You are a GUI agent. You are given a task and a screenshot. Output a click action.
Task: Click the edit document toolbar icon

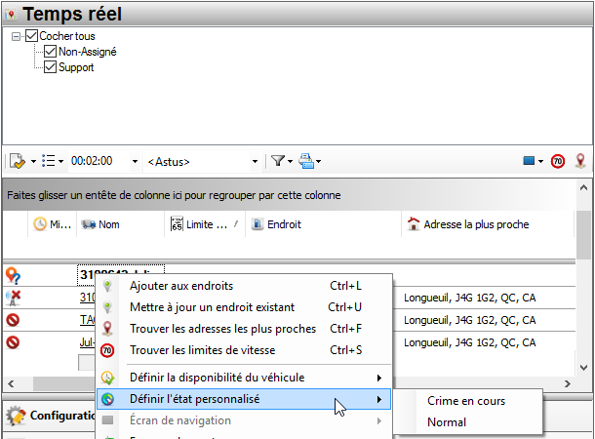pos(20,161)
